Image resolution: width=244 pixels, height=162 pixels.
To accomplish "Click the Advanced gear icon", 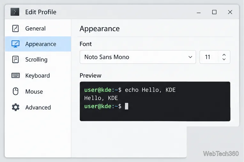I will pyautogui.click(x=16, y=107).
